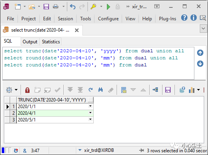Open the Configure menu
The image size is (208, 155).
click(108, 19)
